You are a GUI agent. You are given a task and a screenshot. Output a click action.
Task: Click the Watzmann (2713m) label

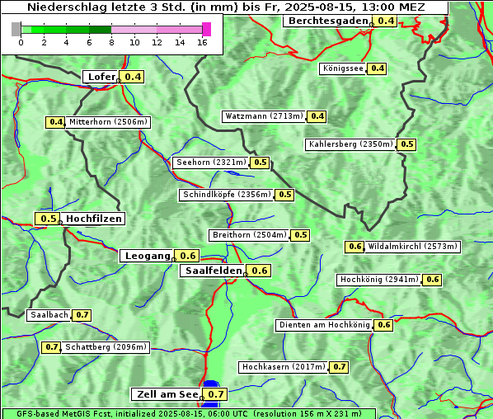click(x=264, y=116)
